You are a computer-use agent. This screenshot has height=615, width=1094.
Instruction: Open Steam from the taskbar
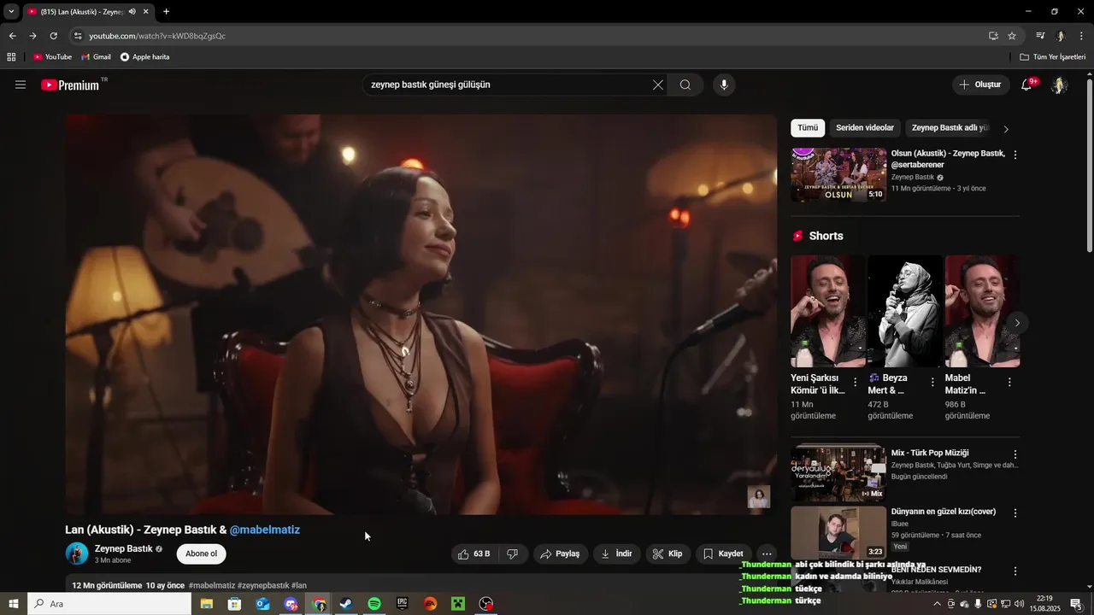coord(346,604)
